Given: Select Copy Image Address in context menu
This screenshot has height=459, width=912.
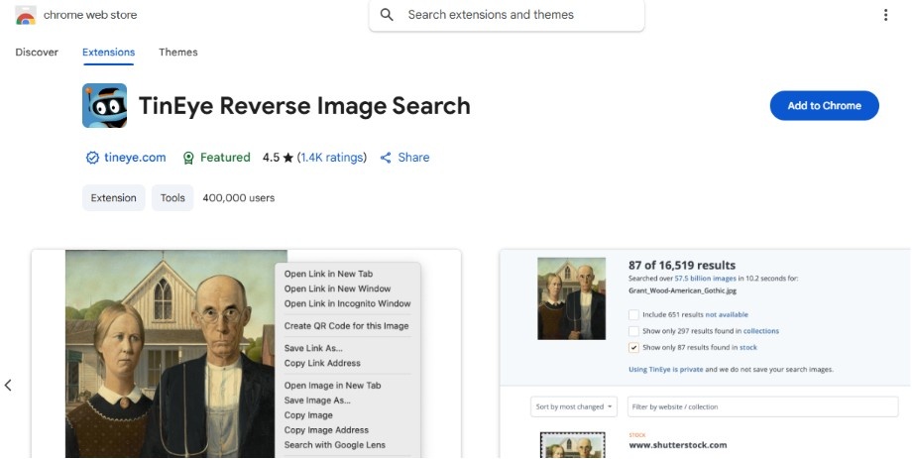Looking at the screenshot, I should click(x=326, y=430).
